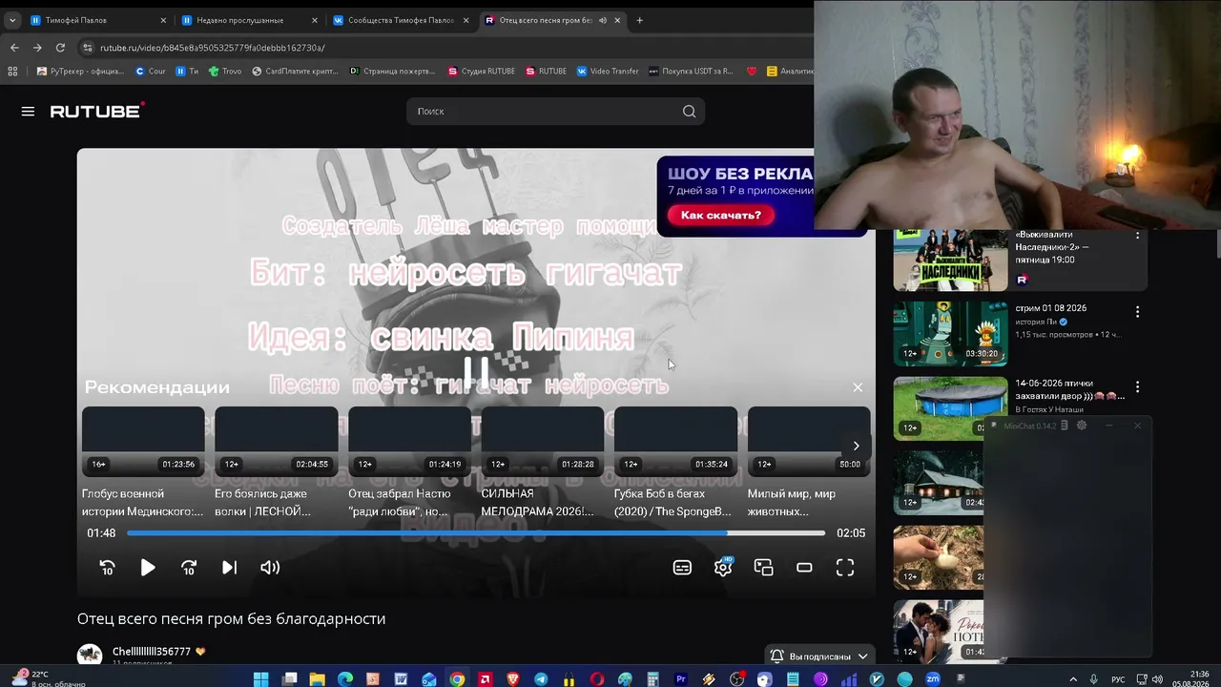The height and width of the screenshot is (687, 1221).
Task: Go back in browser history
Action: pos(14,48)
